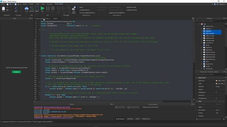Run the game with the green play icon
The image size is (227, 127).
pos(43,8)
